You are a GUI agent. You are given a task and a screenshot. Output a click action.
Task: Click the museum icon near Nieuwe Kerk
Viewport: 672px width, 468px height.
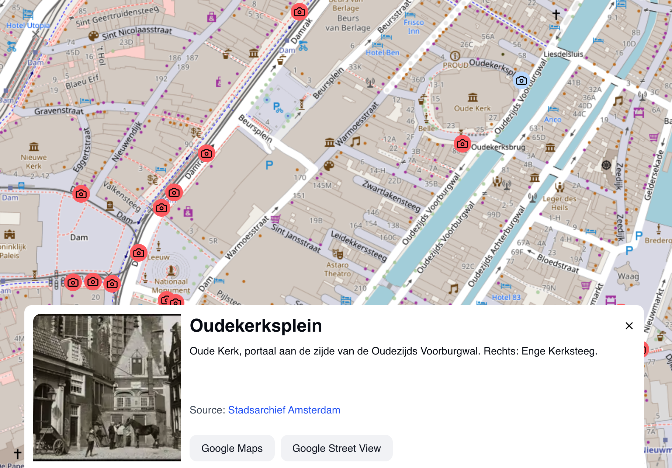pyautogui.click(x=34, y=147)
